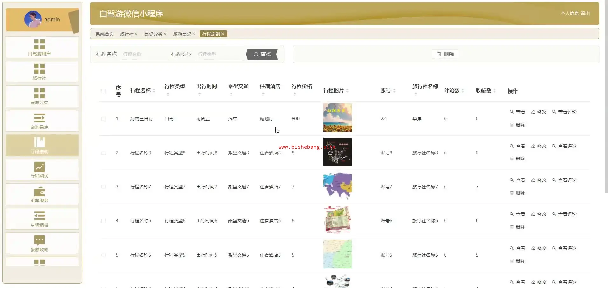Open the 租车服务 wallet icon
The image size is (608, 288).
[39, 192]
